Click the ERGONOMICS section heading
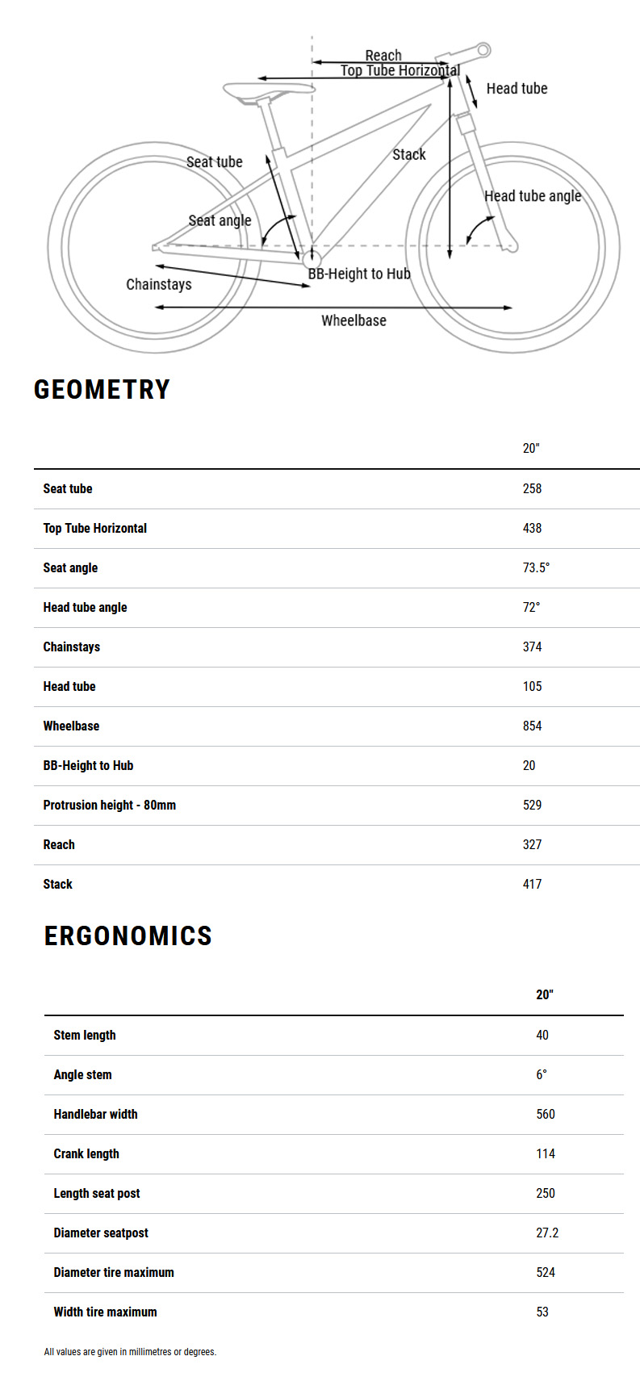The width and height of the screenshot is (640, 1377). [128, 935]
